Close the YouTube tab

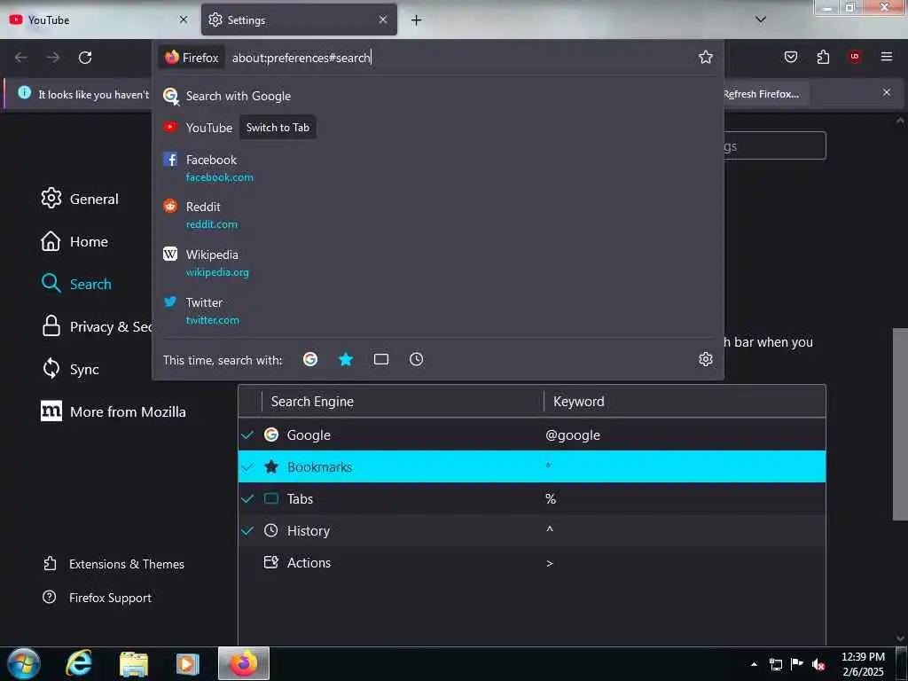pos(184,20)
